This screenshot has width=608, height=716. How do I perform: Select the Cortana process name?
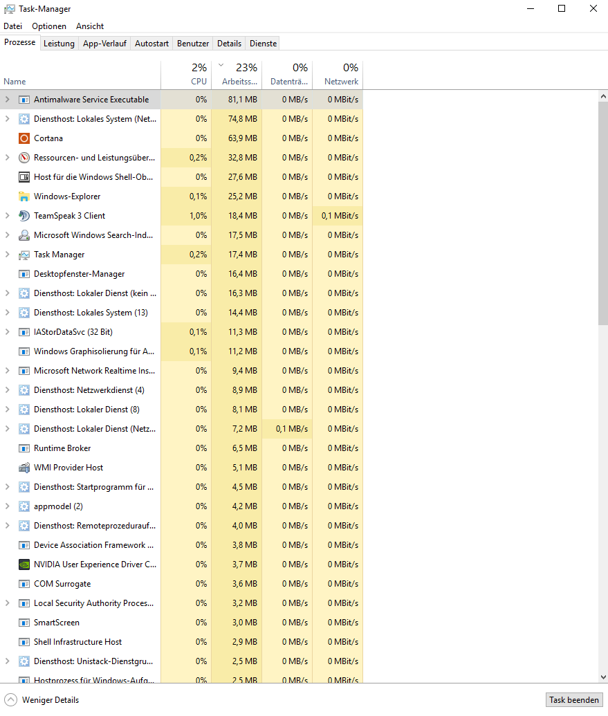(48, 138)
